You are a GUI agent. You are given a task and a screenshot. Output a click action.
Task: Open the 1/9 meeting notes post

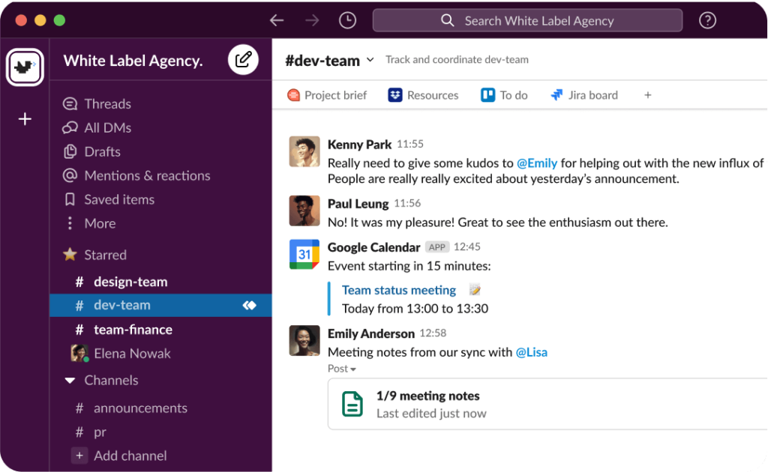click(547, 404)
